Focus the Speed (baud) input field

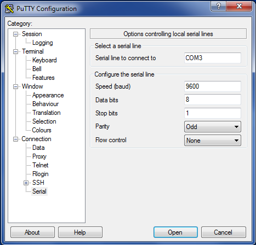coord(213,86)
